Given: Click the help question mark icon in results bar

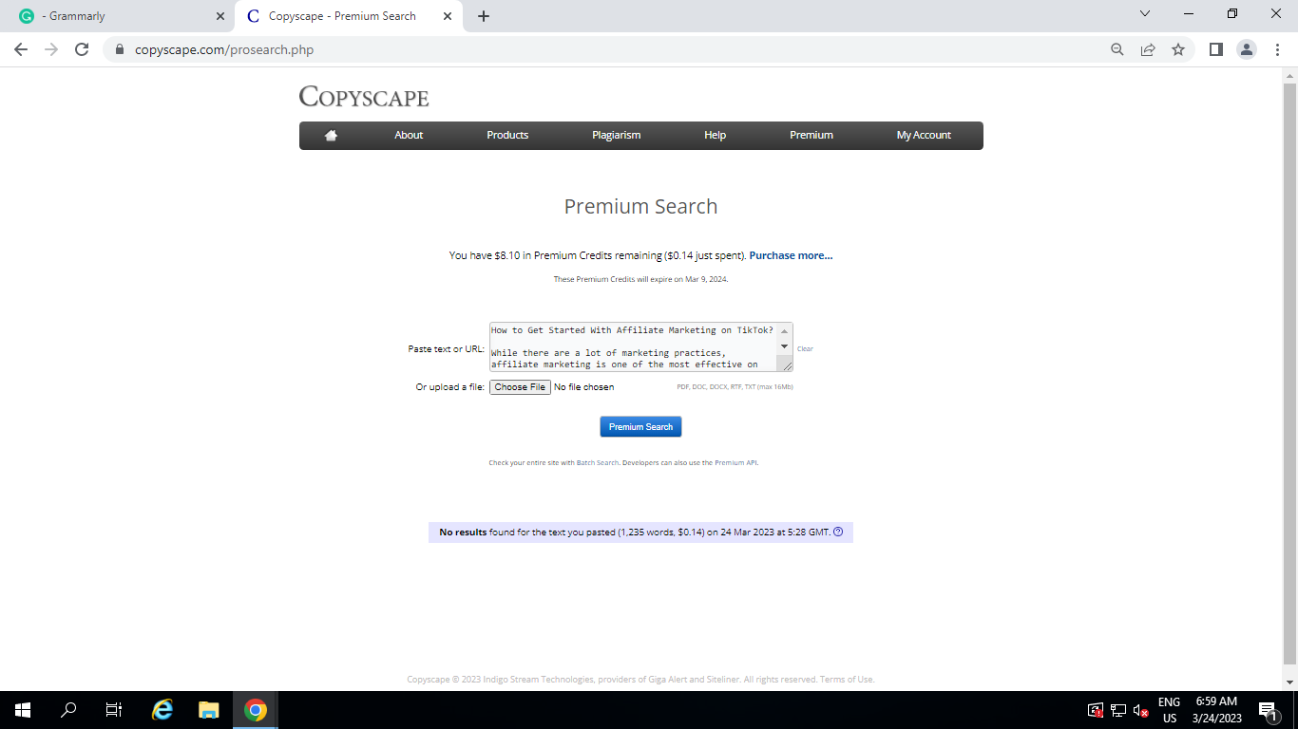Looking at the screenshot, I should tap(838, 532).
